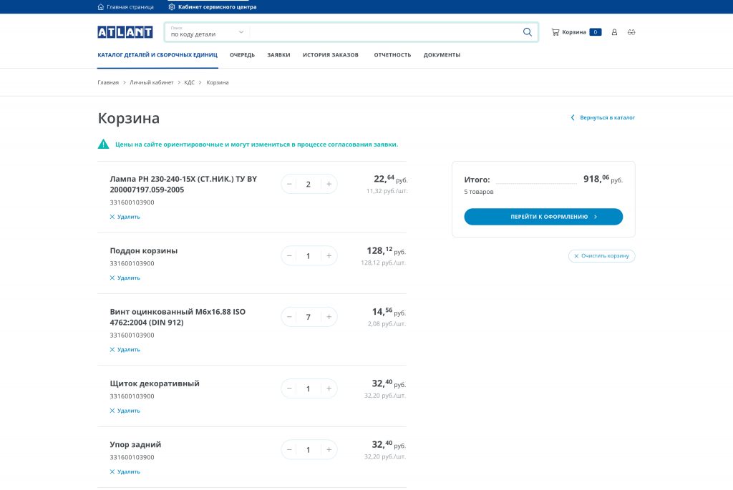Open the Очередь menu tab

coord(242,55)
